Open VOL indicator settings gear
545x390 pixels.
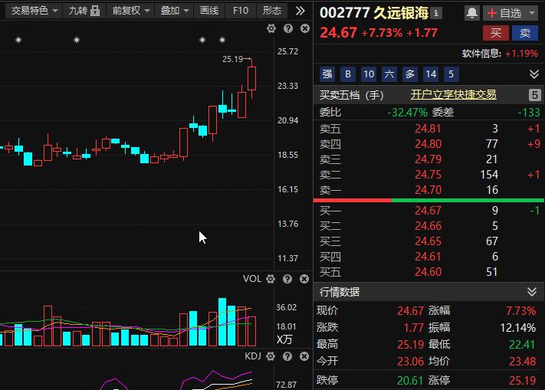[x=271, y=279]
